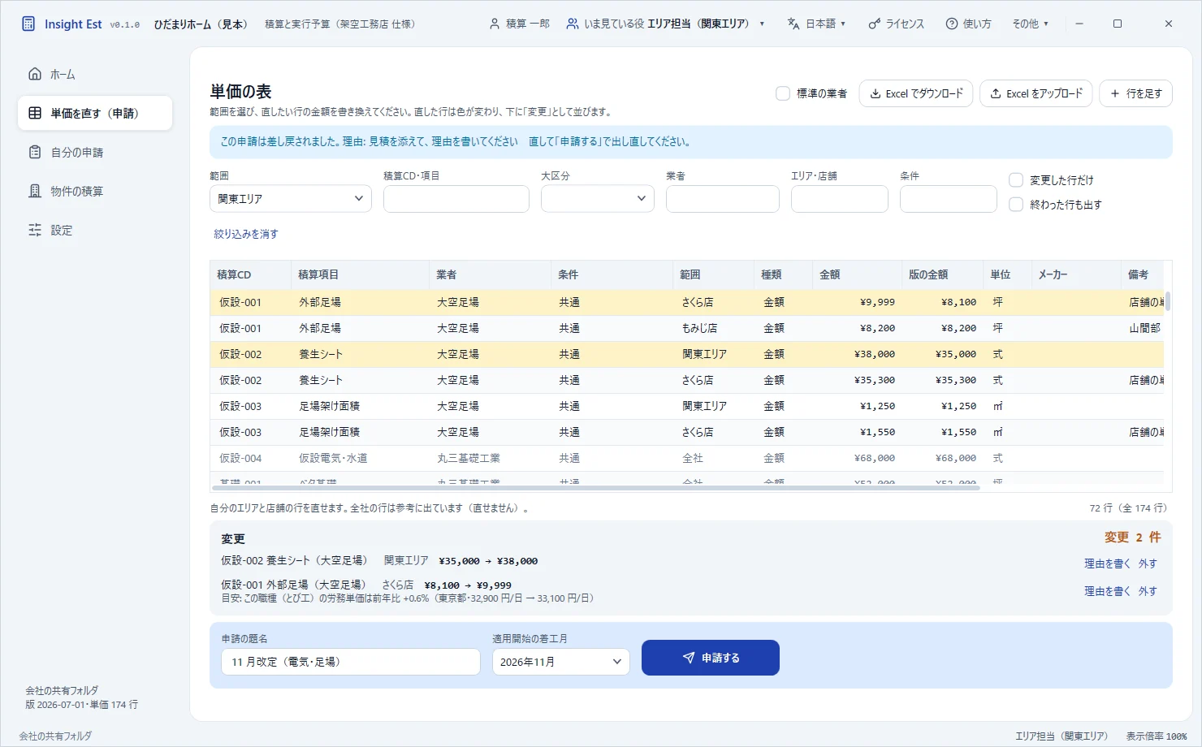Screen dimensions: 1202x747
Task: Open 物件の積算 in sidebar
Action: click(95, 191)
